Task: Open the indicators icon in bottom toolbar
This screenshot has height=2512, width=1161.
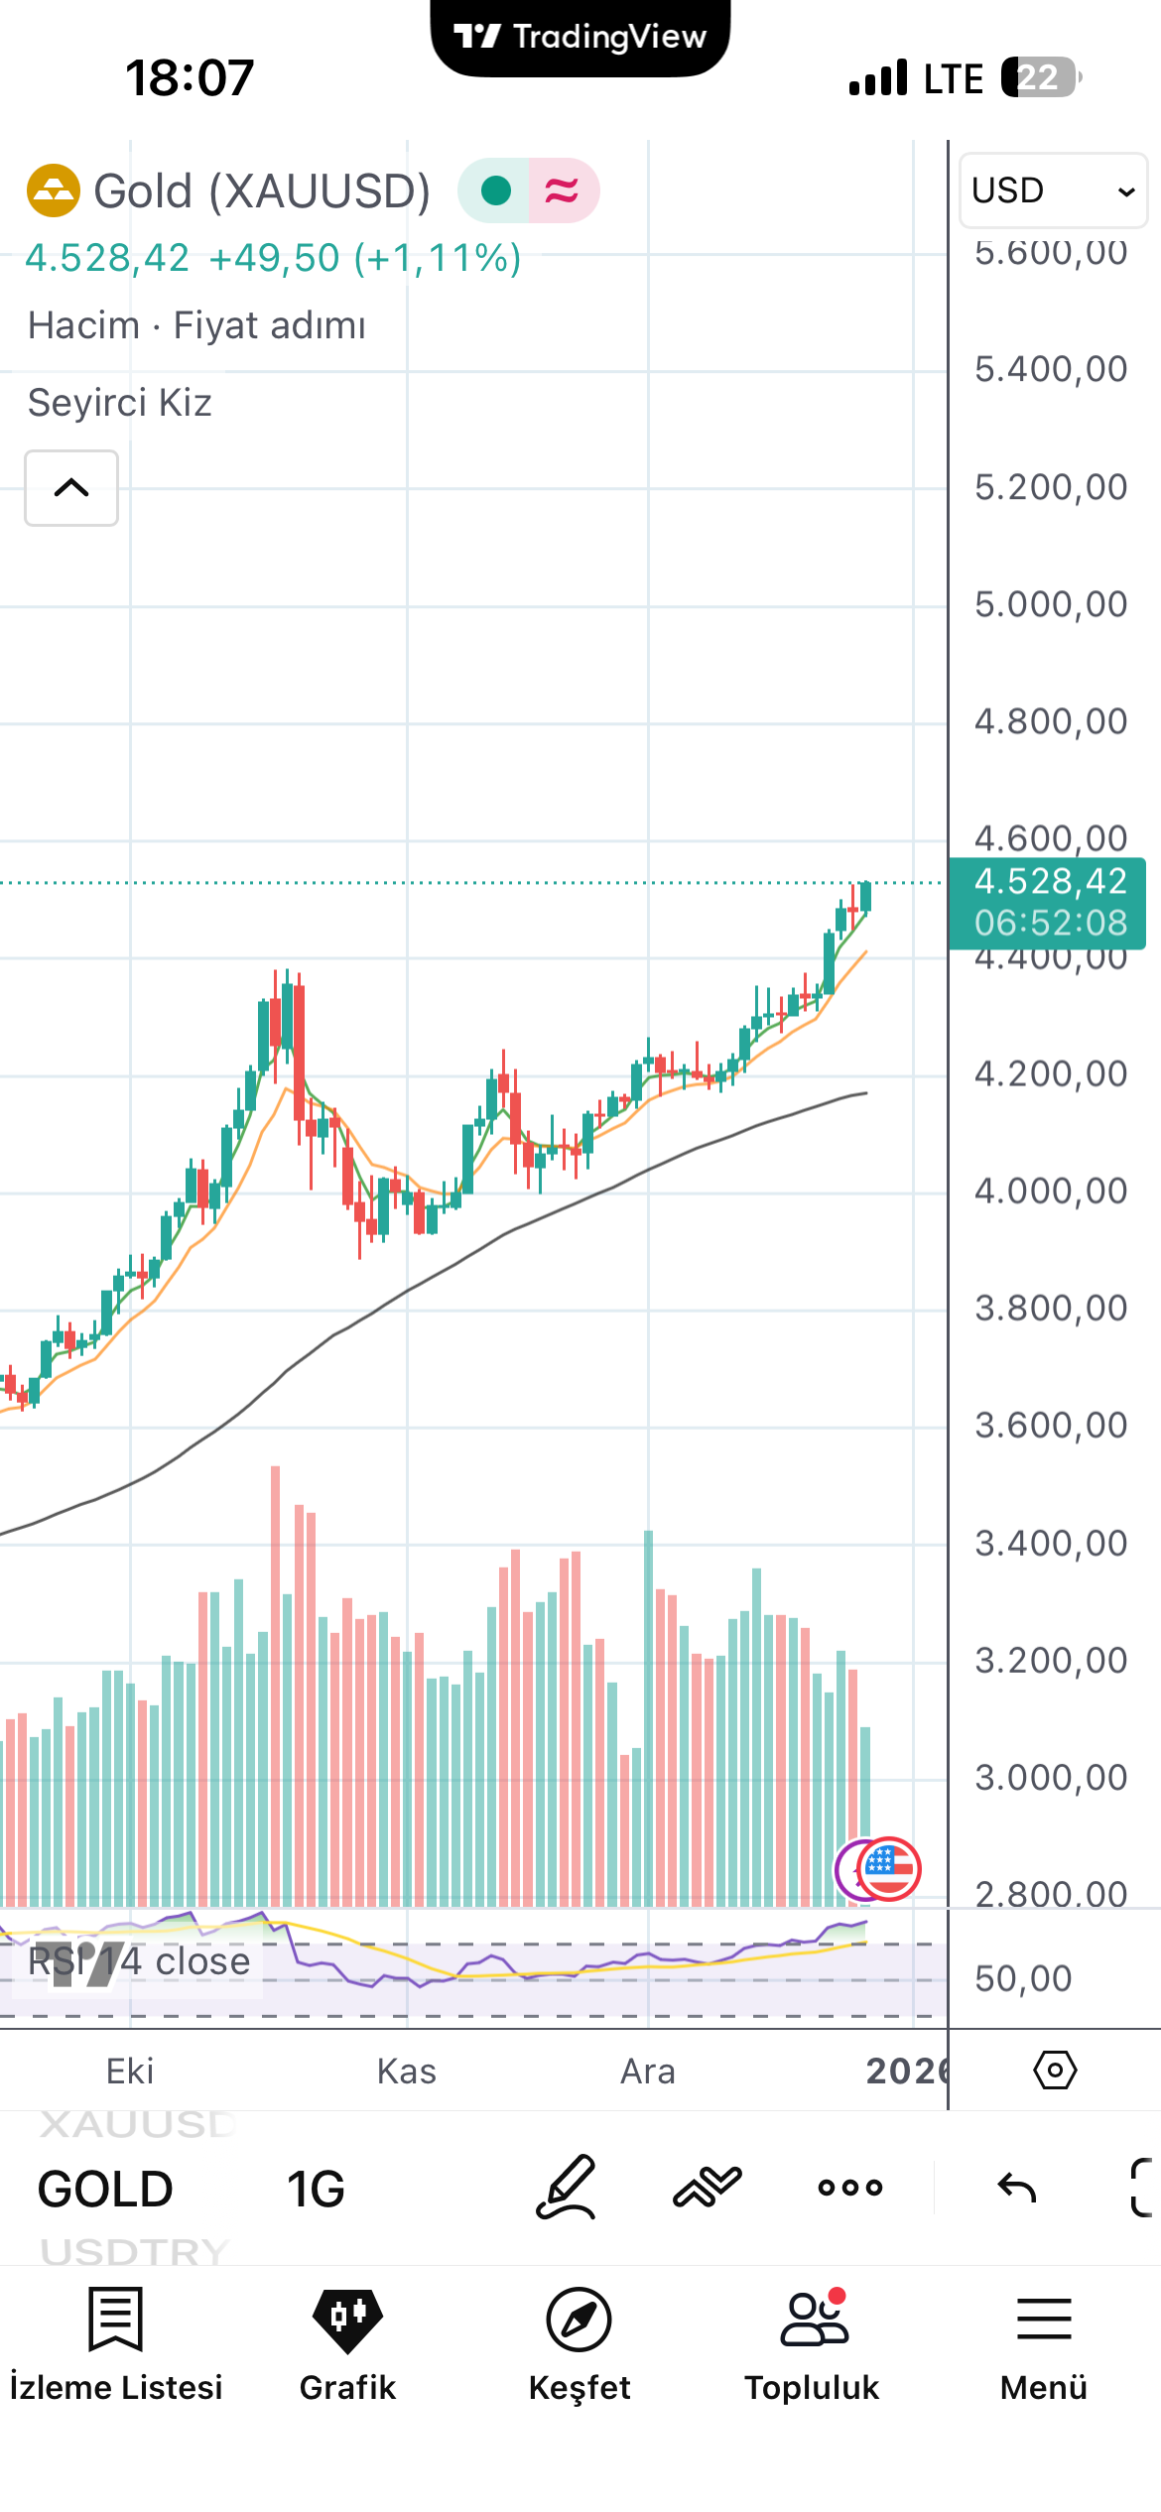Action: pos(708,2187)
